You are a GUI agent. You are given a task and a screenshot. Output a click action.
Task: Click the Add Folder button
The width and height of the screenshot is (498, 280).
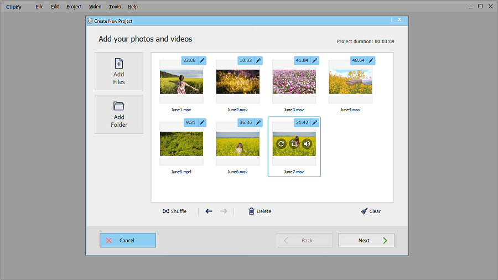pos(119,115)
